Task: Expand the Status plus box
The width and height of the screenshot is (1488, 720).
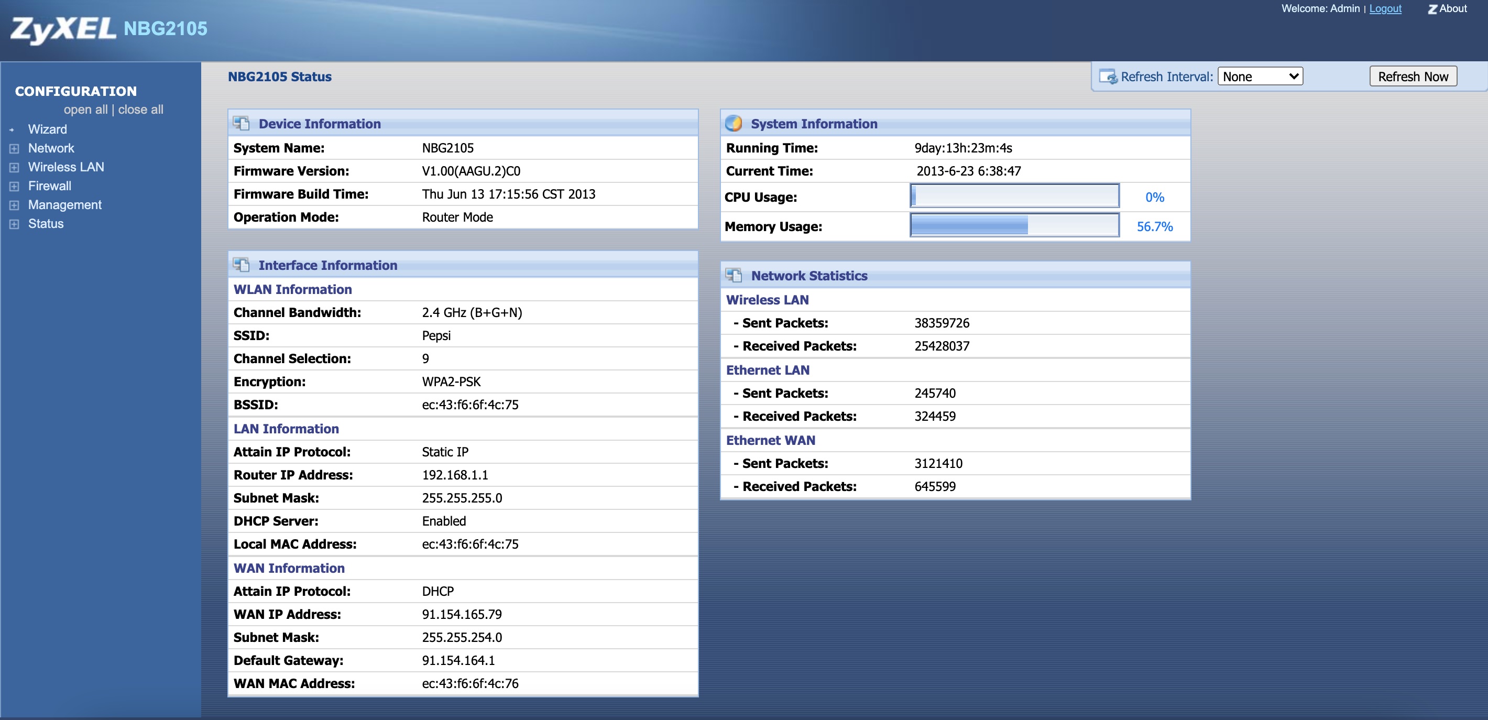Action: point(15,224)
